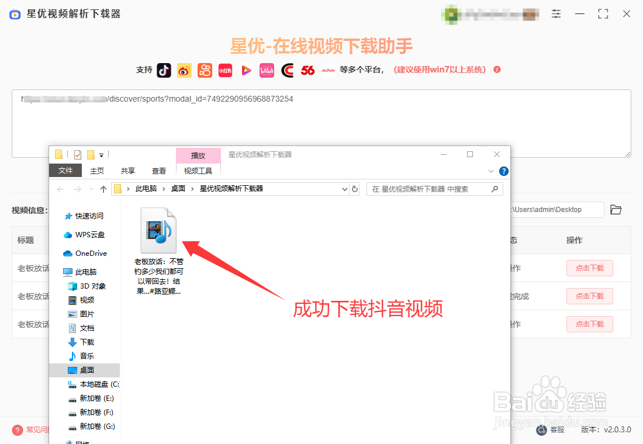Screen dimensions: 643x444
Task: Expand the 此电脑 breadcrumb chevron
Action: (x=164, y=189)
